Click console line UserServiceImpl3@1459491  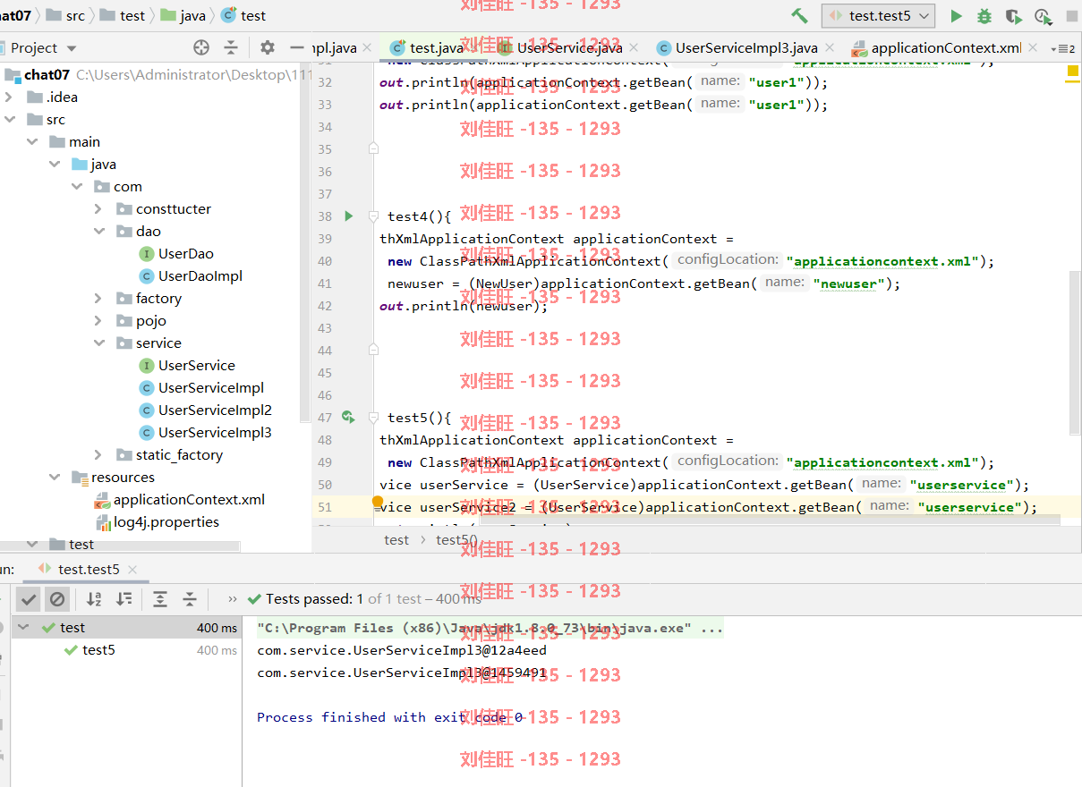click(x=401, y=673)
